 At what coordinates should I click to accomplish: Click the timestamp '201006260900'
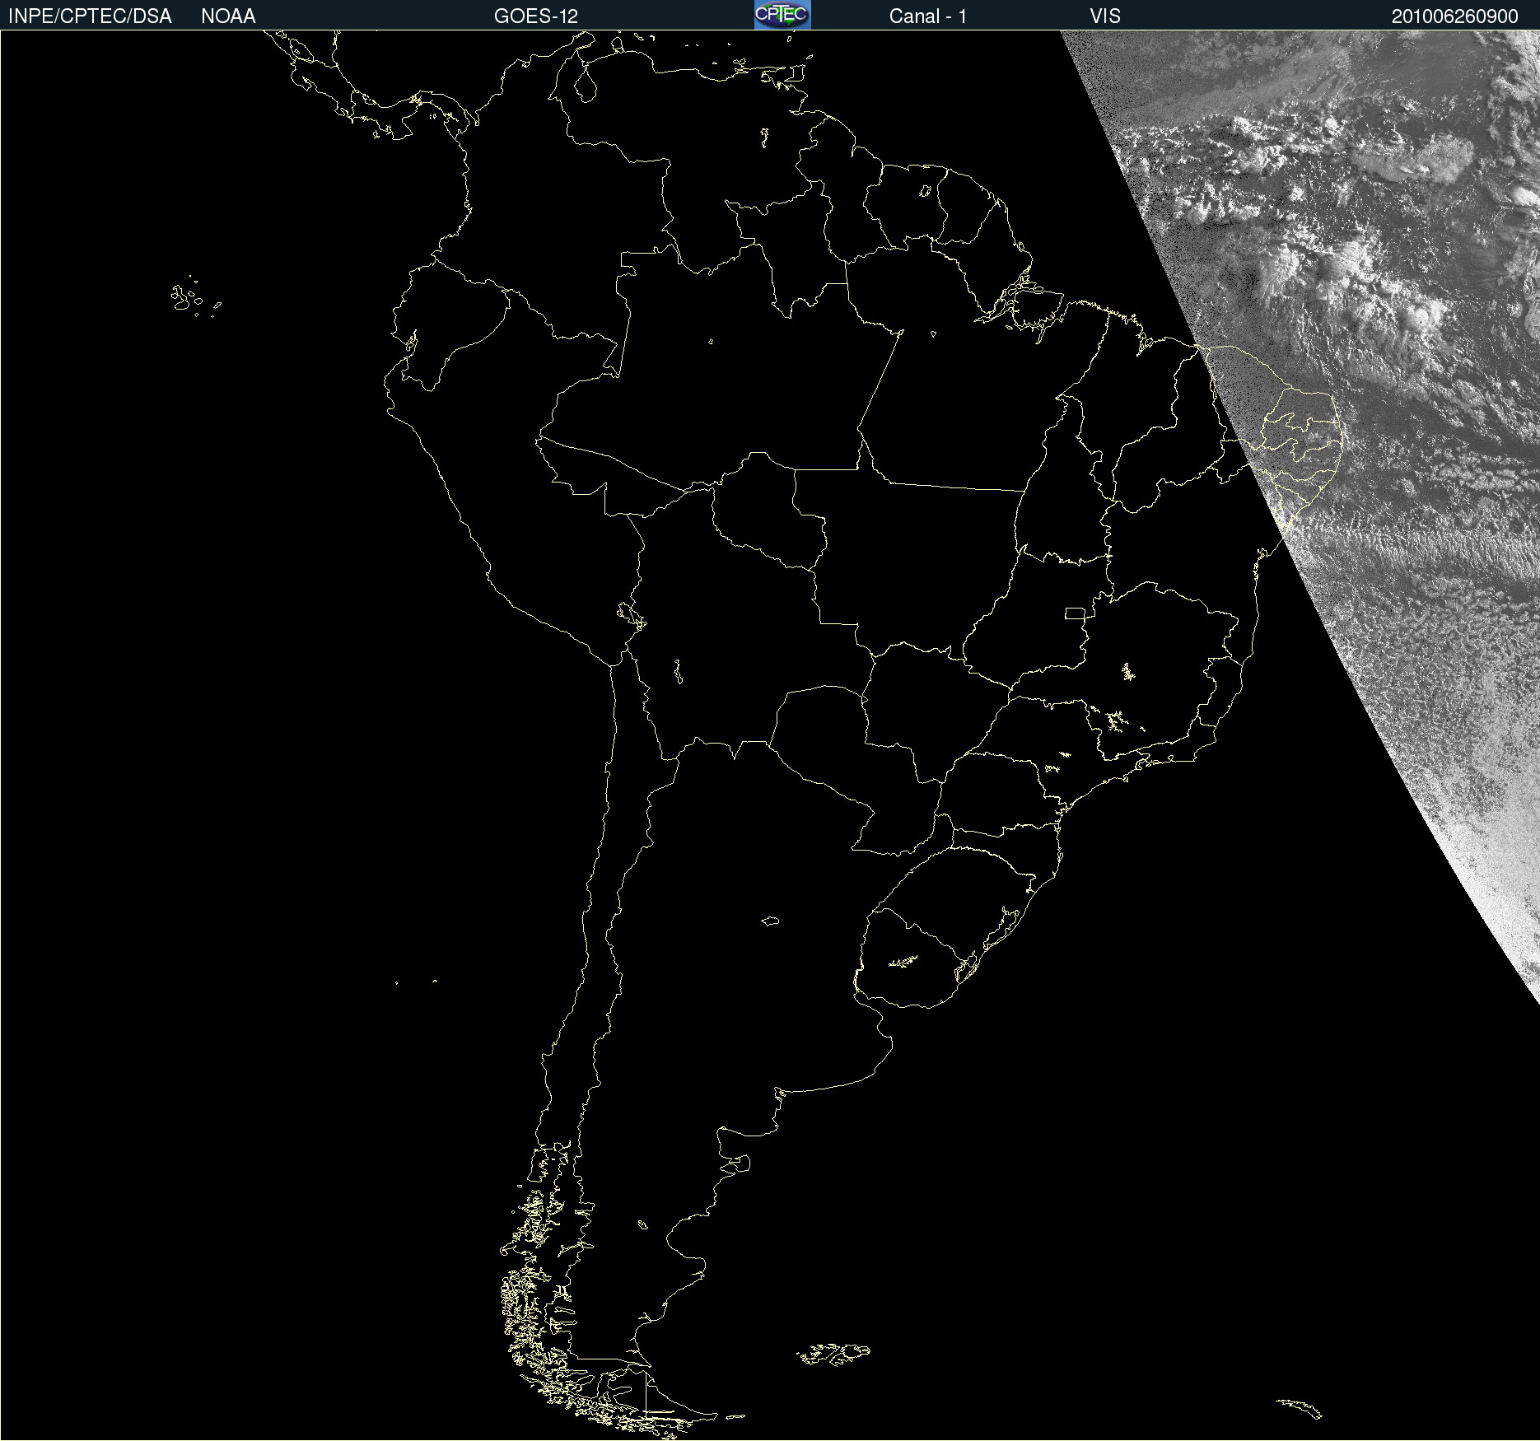[x=1454, y=16]
